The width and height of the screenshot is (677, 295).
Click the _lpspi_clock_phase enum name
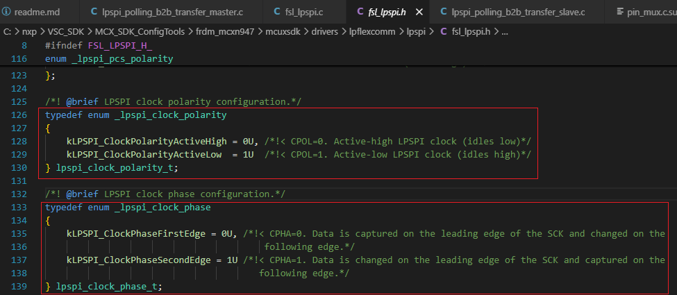(162, 208)
